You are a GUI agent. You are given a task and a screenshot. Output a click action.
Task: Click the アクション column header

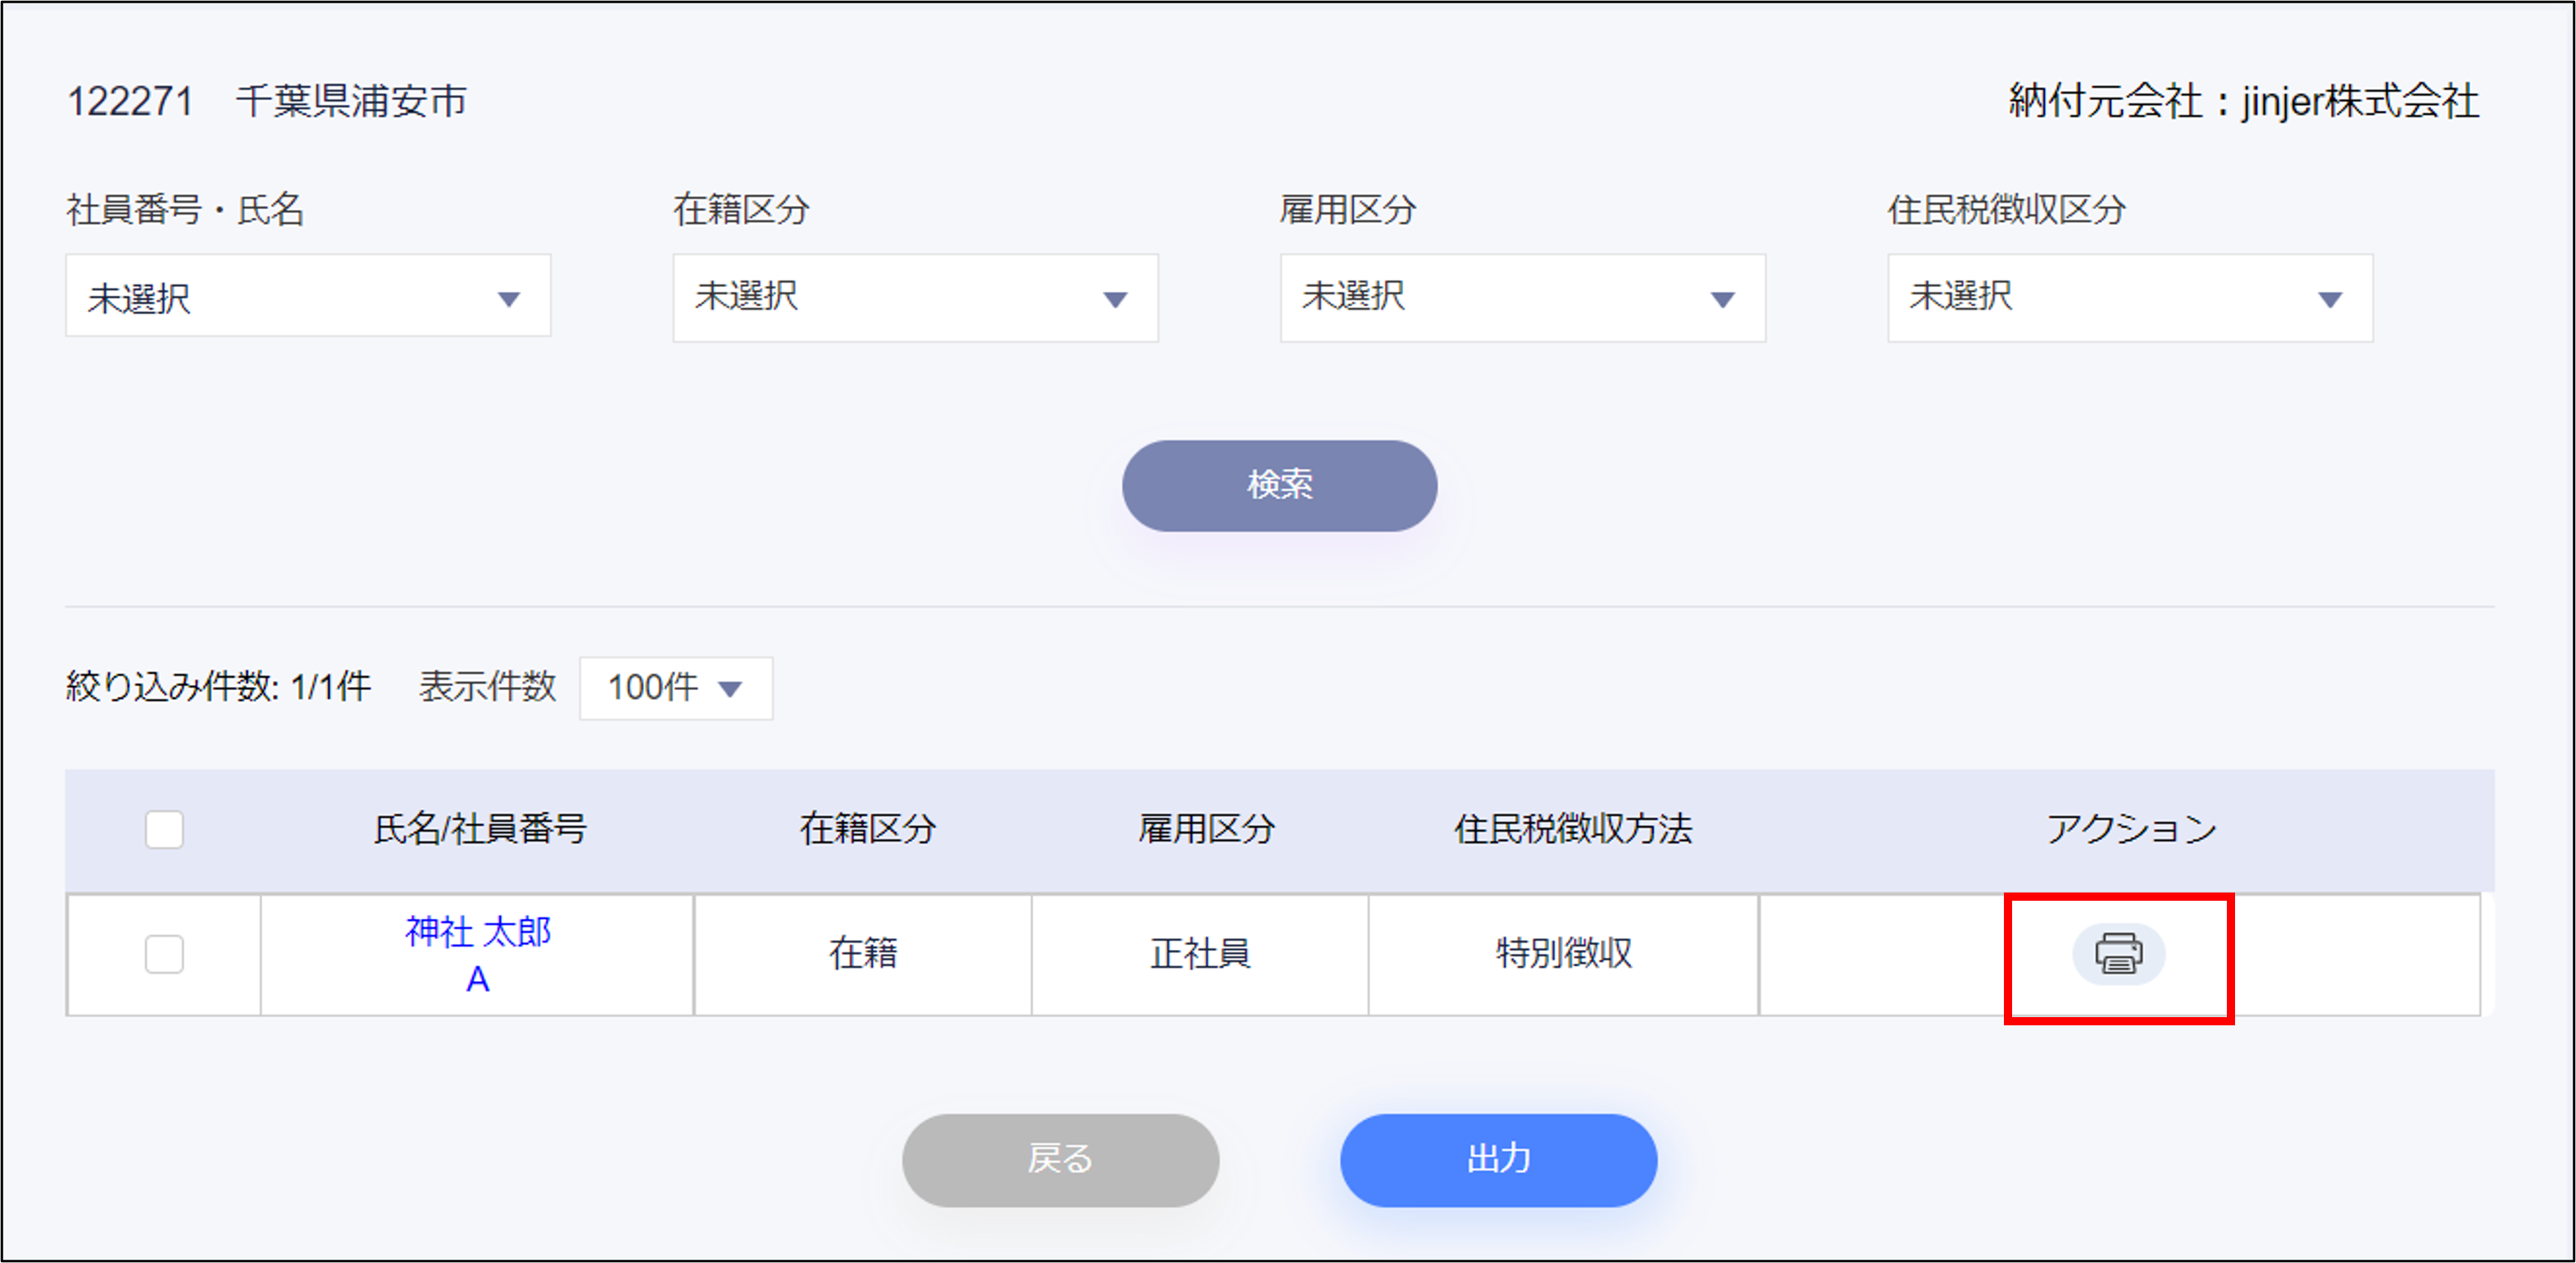click(2130, 829)
